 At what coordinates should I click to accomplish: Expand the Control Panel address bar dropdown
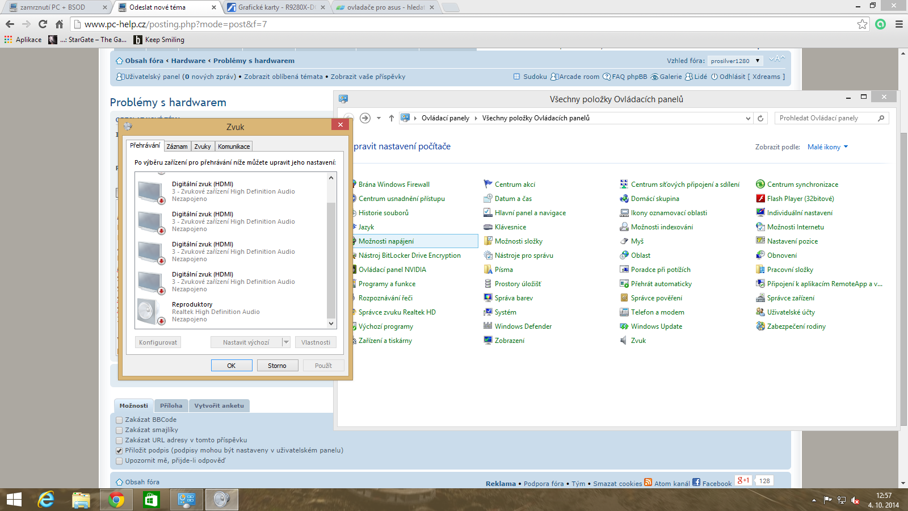[x=748, y=118]
